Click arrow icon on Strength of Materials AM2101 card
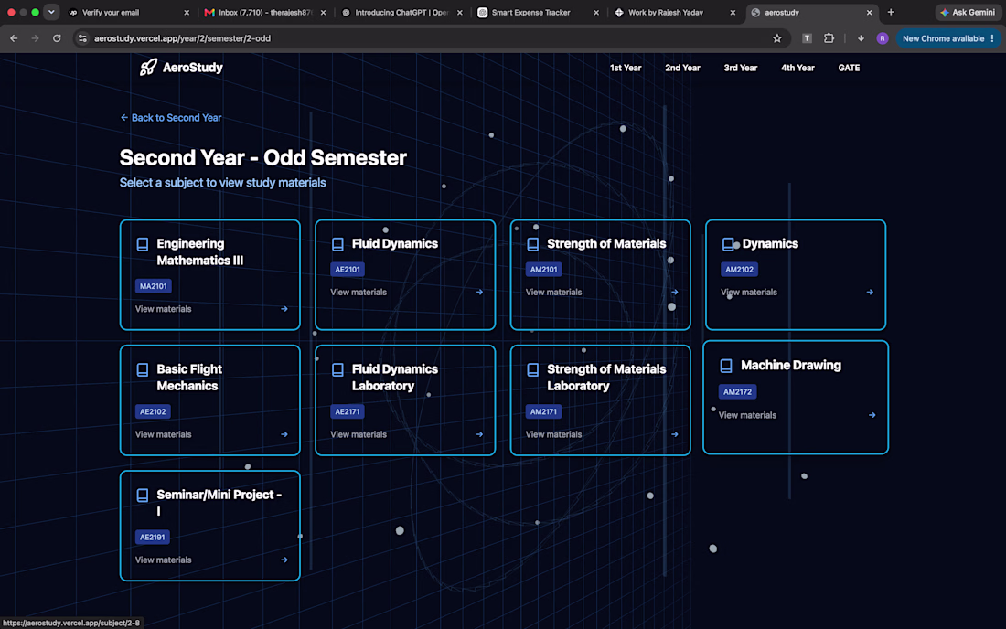The image size is (1006, 629). click(674, 293)
